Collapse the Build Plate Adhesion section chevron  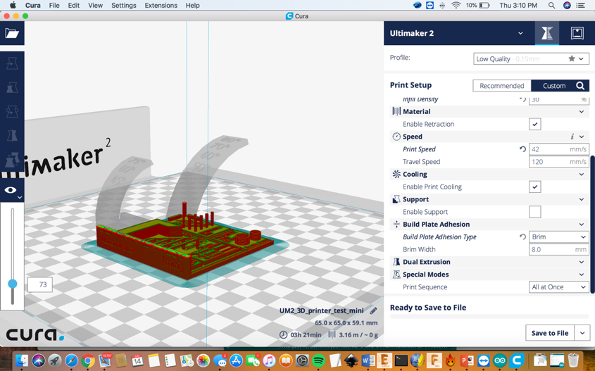(582, 224)
